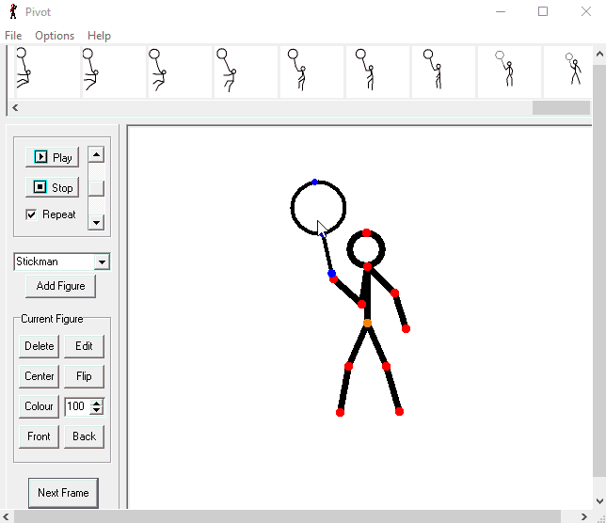
Task: Click the orange origin handle of stickman
Action: tap(368, 323)
